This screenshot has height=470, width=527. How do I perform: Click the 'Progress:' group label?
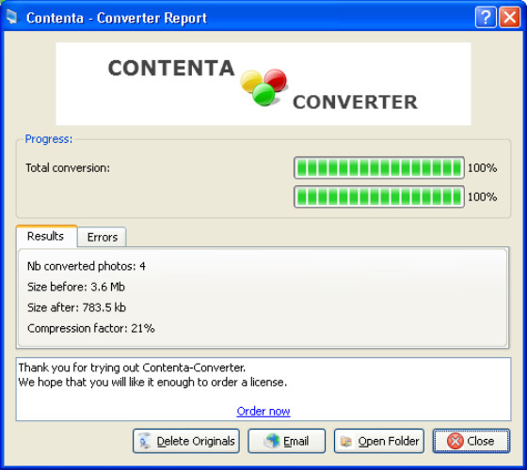pos(49,139)
